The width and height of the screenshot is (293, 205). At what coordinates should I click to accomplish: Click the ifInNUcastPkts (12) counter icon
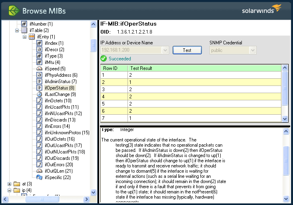coord(39,113)
